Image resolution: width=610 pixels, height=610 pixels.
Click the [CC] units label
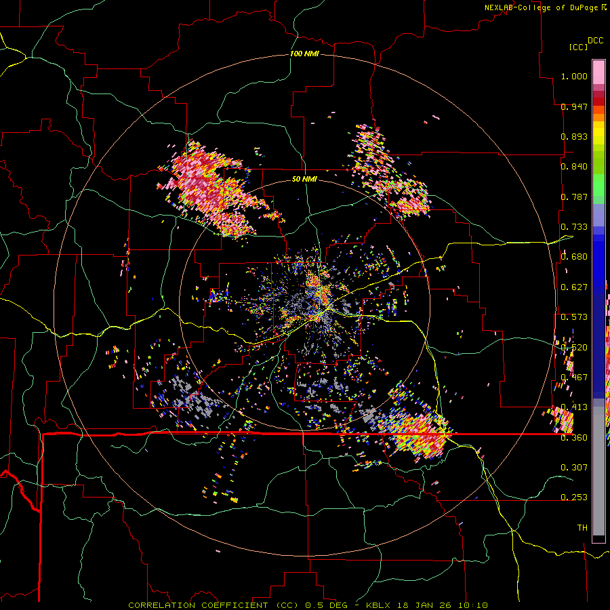[578, 47]
